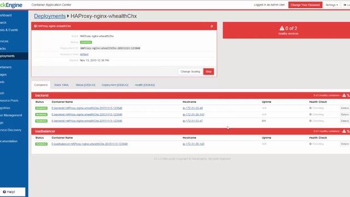This screenshot has height=197, width=350.
Task: Open the Deployment [DEBUG] tab
Action: pyautogui.click(x=115, y=85)
